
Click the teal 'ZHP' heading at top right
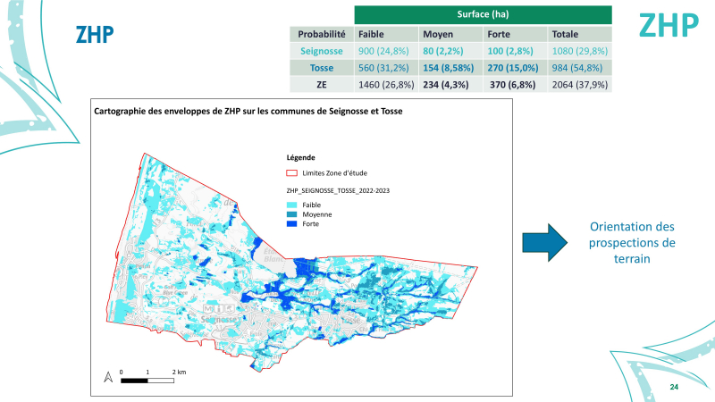tap(668, 26)
